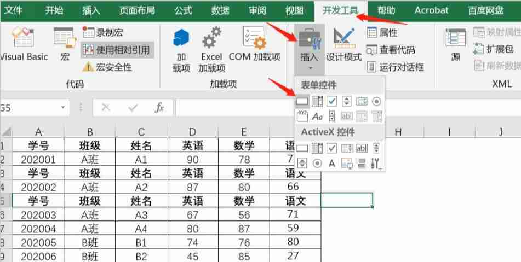Open the 公式 tab
This screenshot has width=521, height=262.
[184, 10]
